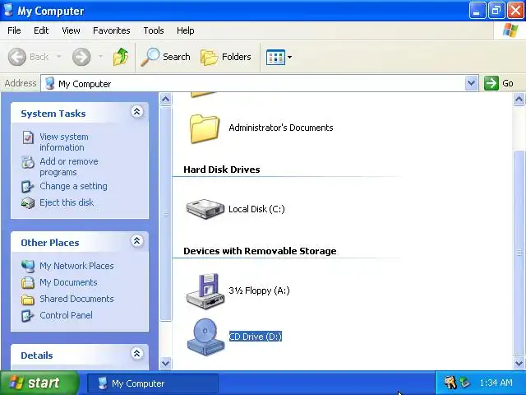Click the Back navigation arrow button
This screenshot has width=526, height=395.
pyautogui.click(x=16, y=57)
